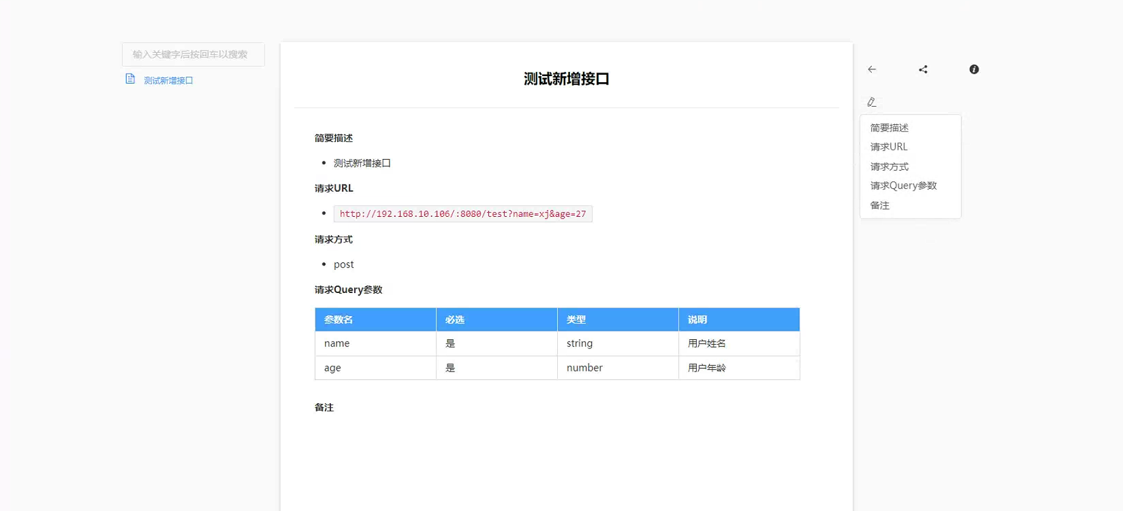Click the string type cell

[618, 344]
